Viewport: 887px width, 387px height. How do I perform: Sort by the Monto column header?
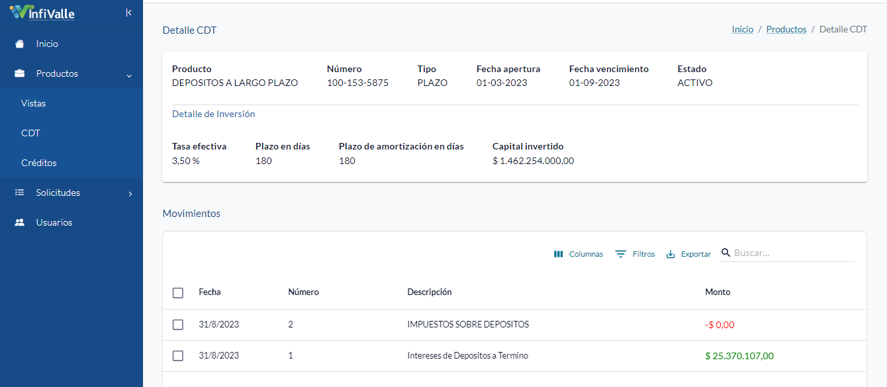718,292
